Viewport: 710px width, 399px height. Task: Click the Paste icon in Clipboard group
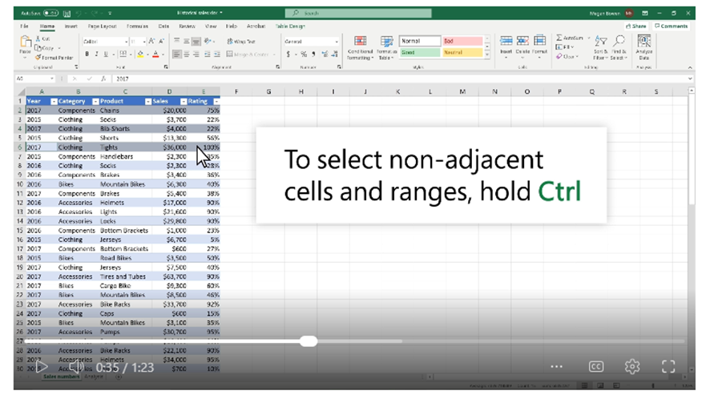coord(26,42)
